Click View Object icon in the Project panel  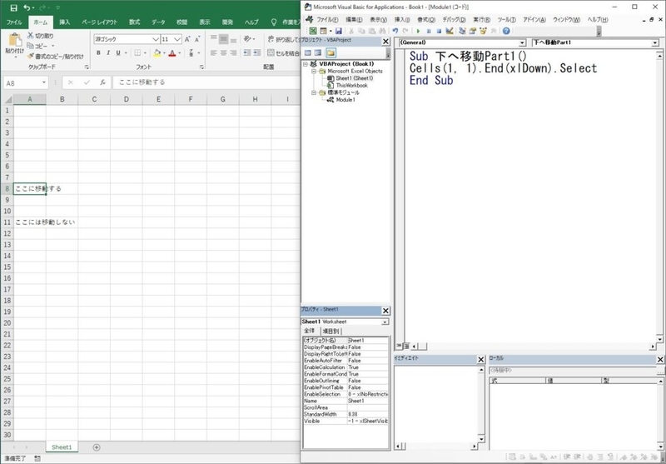point(318,52)
